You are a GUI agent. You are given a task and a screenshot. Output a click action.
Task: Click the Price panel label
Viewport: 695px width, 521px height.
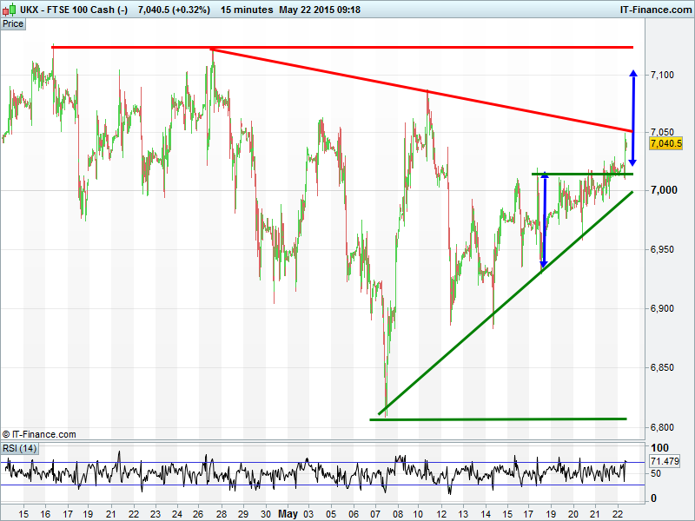point(13,24)
